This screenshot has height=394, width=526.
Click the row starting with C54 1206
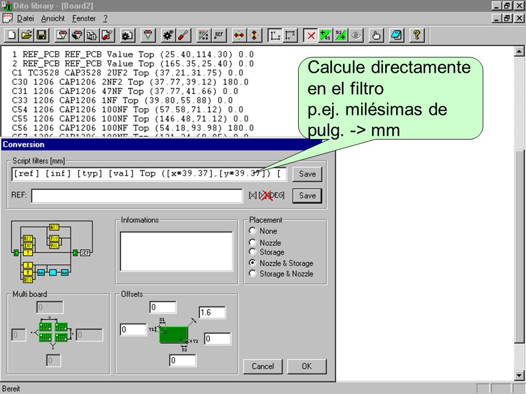click(128, 109)
